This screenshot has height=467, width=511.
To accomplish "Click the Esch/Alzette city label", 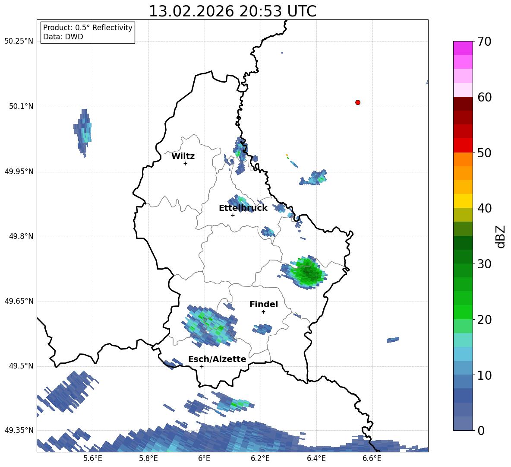I will point(217,359).
